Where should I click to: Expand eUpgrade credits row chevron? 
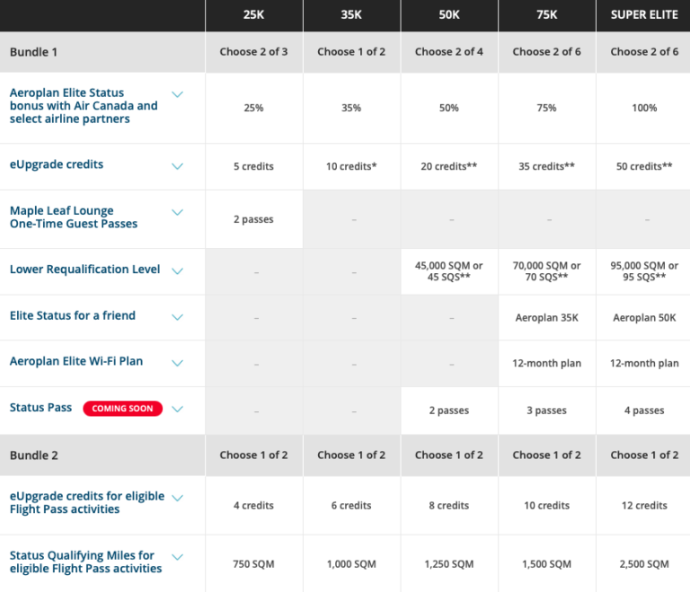click(177, 166)
